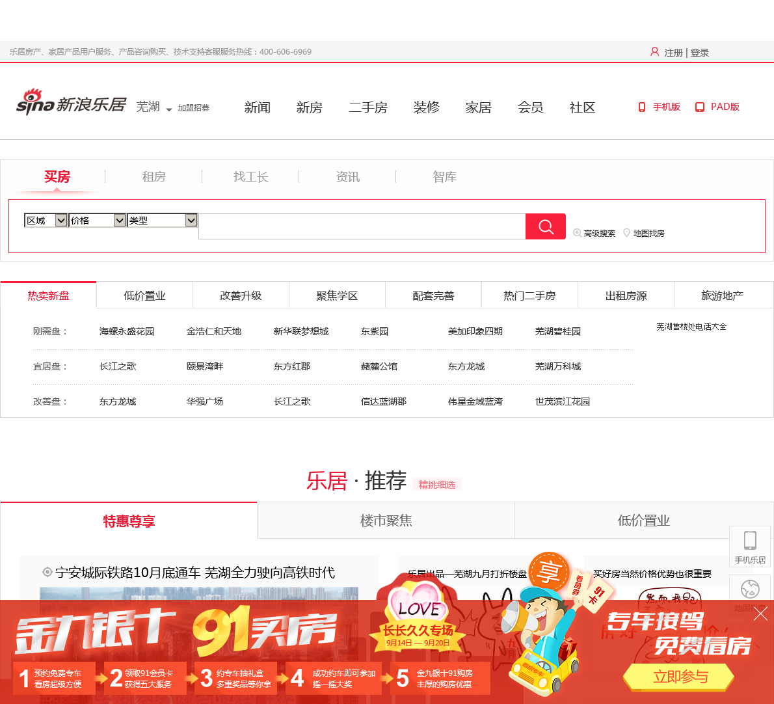Click the user icon beside 注册
Viewport: 774px width, 704px height.
[654, 52]
